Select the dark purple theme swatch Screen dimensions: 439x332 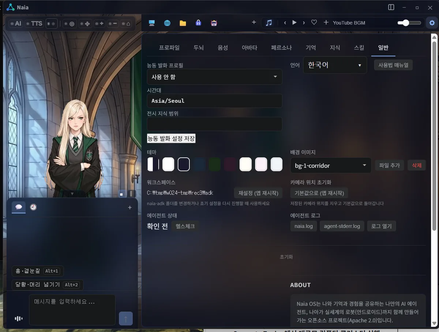230,164
